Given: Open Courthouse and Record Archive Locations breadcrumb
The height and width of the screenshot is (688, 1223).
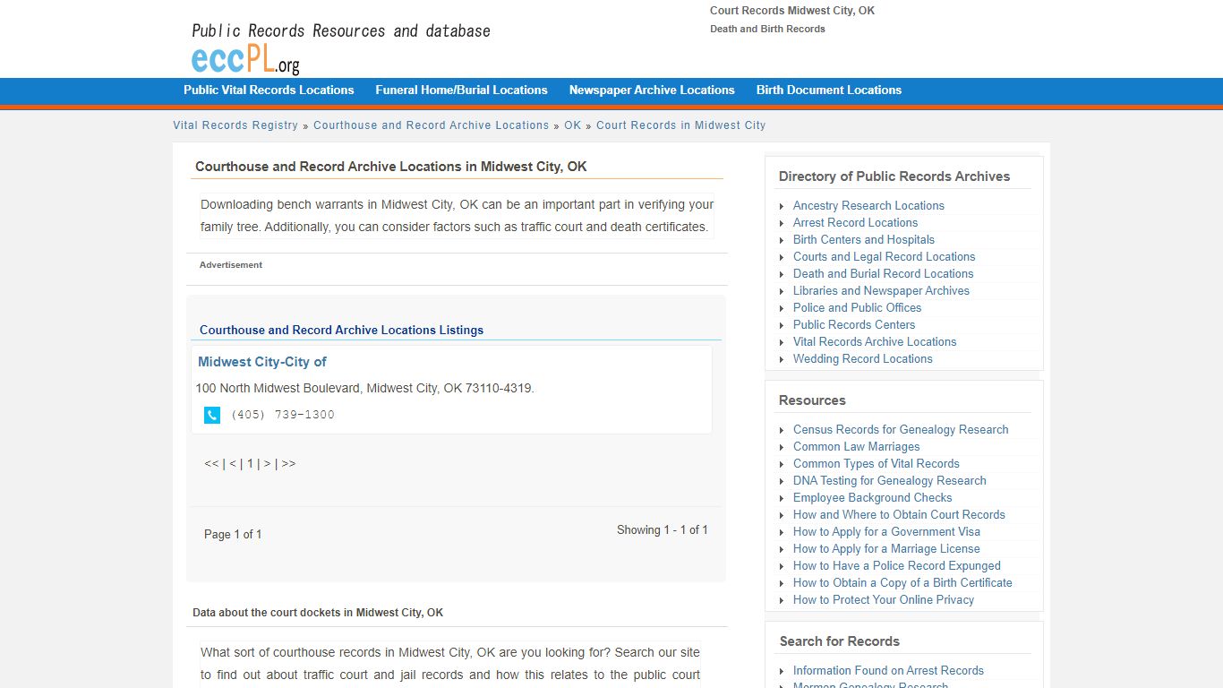Looking at the screenshot, I should click(431, 125).
